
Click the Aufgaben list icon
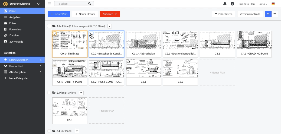click(6, 17)
